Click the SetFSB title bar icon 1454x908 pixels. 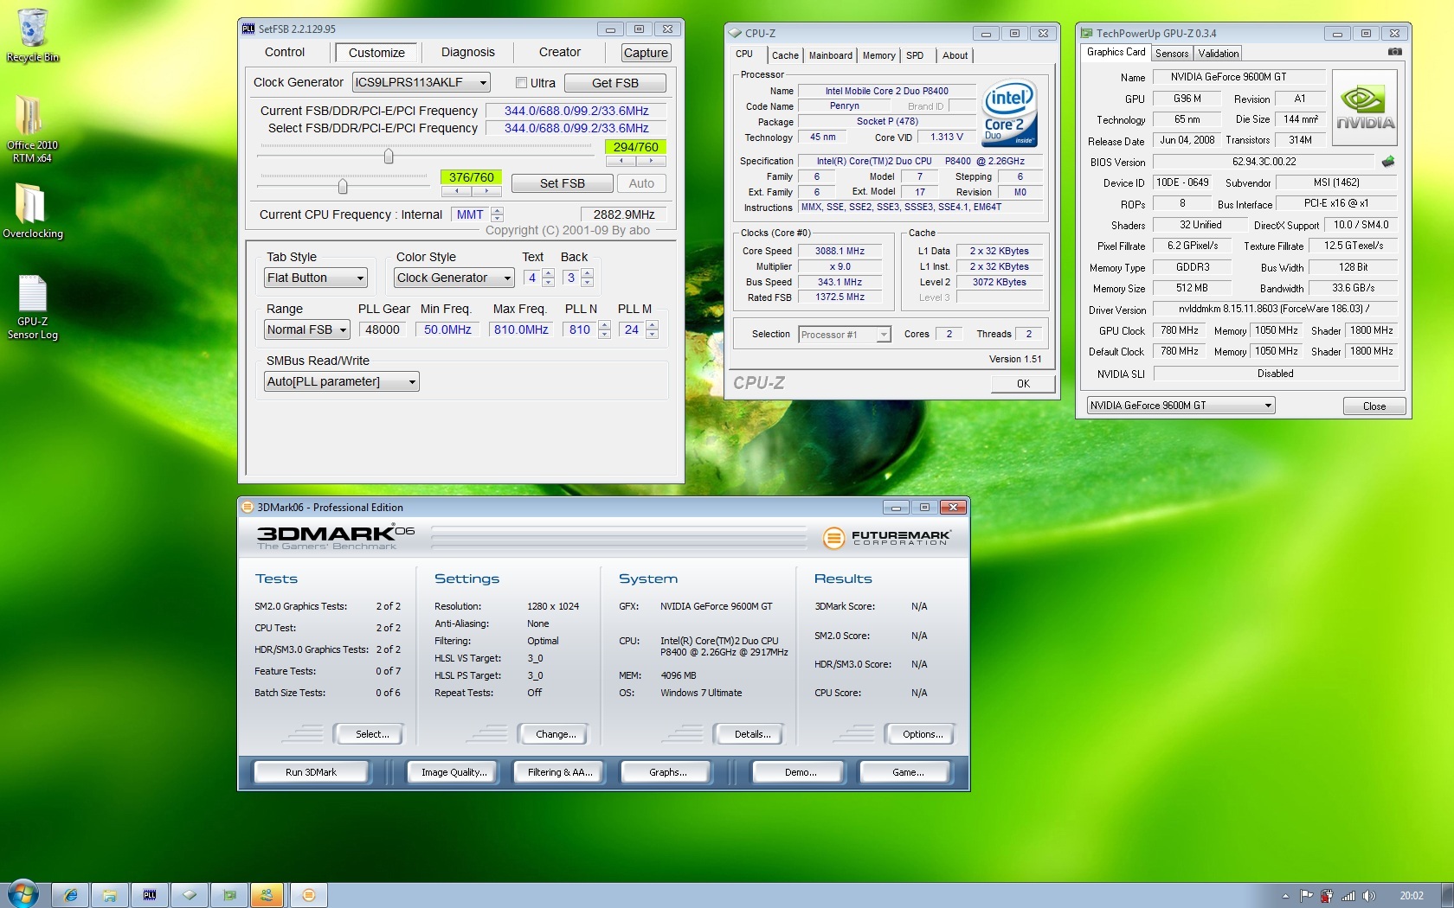pos(248,29)
